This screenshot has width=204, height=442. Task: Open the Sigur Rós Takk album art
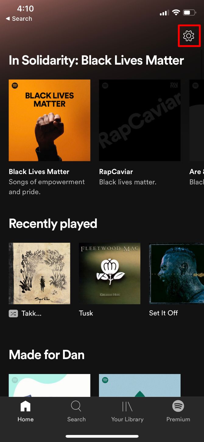click(40, 273)
